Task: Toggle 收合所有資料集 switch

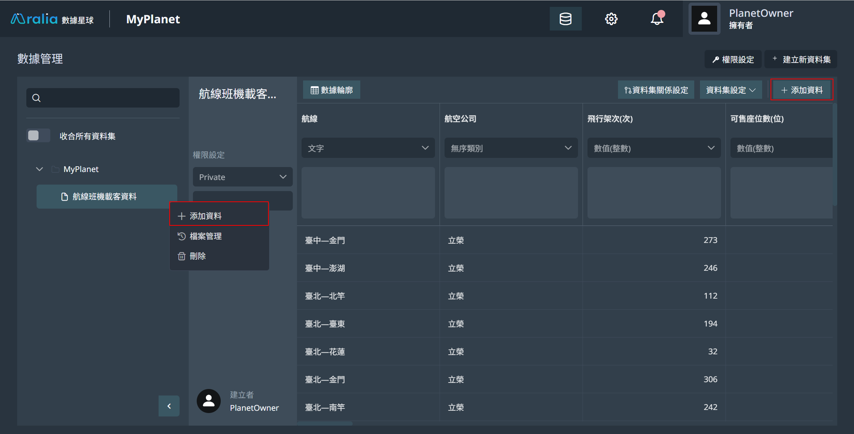Action: coord(38,136)
